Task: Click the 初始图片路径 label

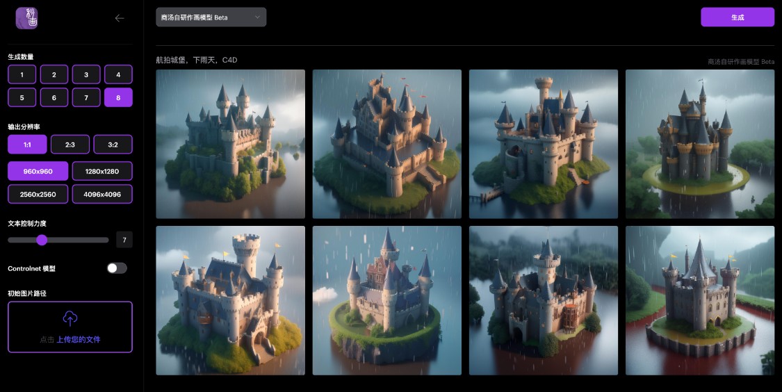Action: 27,293
